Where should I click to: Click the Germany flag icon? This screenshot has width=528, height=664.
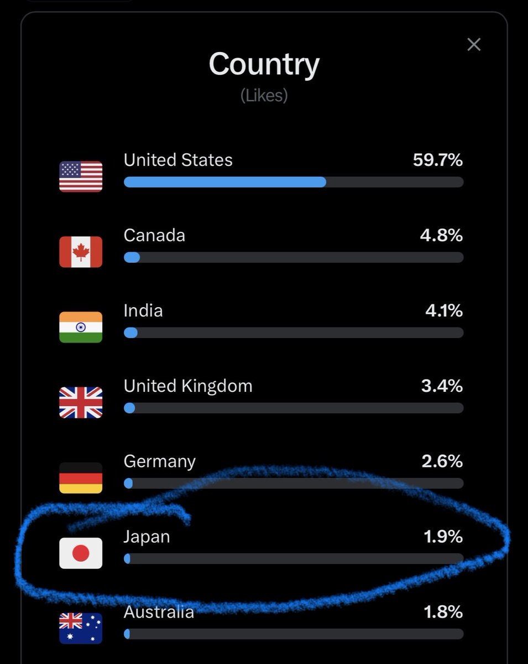coord(81,478)
